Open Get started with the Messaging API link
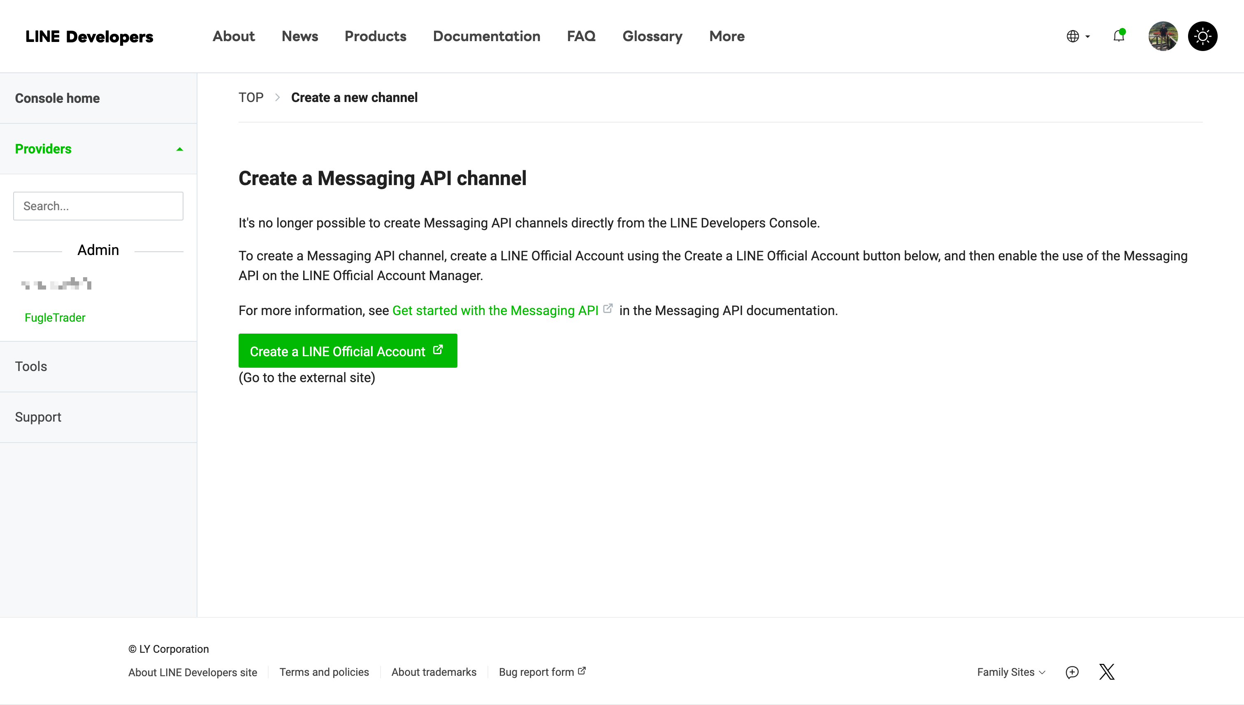The image size is (1244, 705). point(495,311)
